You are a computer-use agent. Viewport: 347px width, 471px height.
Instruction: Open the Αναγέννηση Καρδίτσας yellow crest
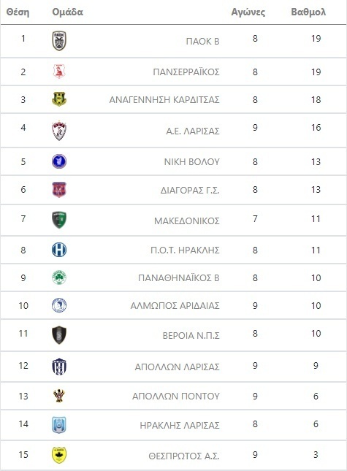pos(59,99)
